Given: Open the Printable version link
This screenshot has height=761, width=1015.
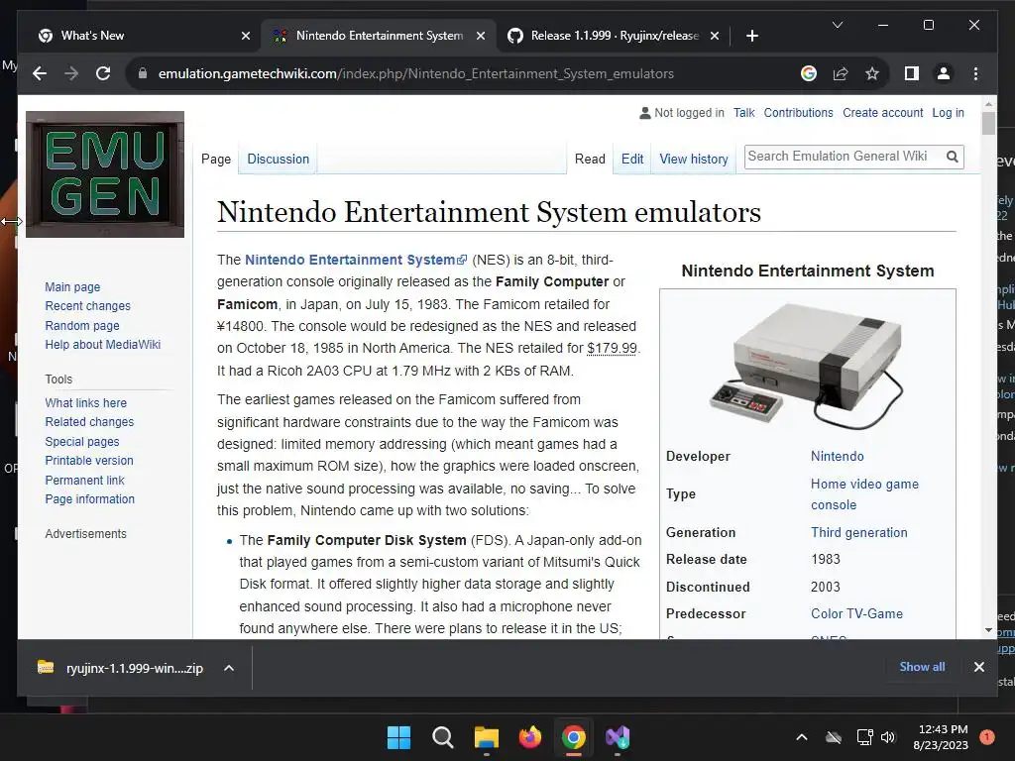Looking at the screenshot, I should click(88, 460).
